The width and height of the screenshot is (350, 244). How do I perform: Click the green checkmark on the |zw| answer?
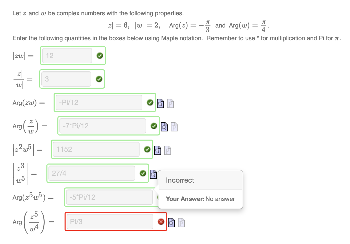pyautogui.click(x=100, y=56)
